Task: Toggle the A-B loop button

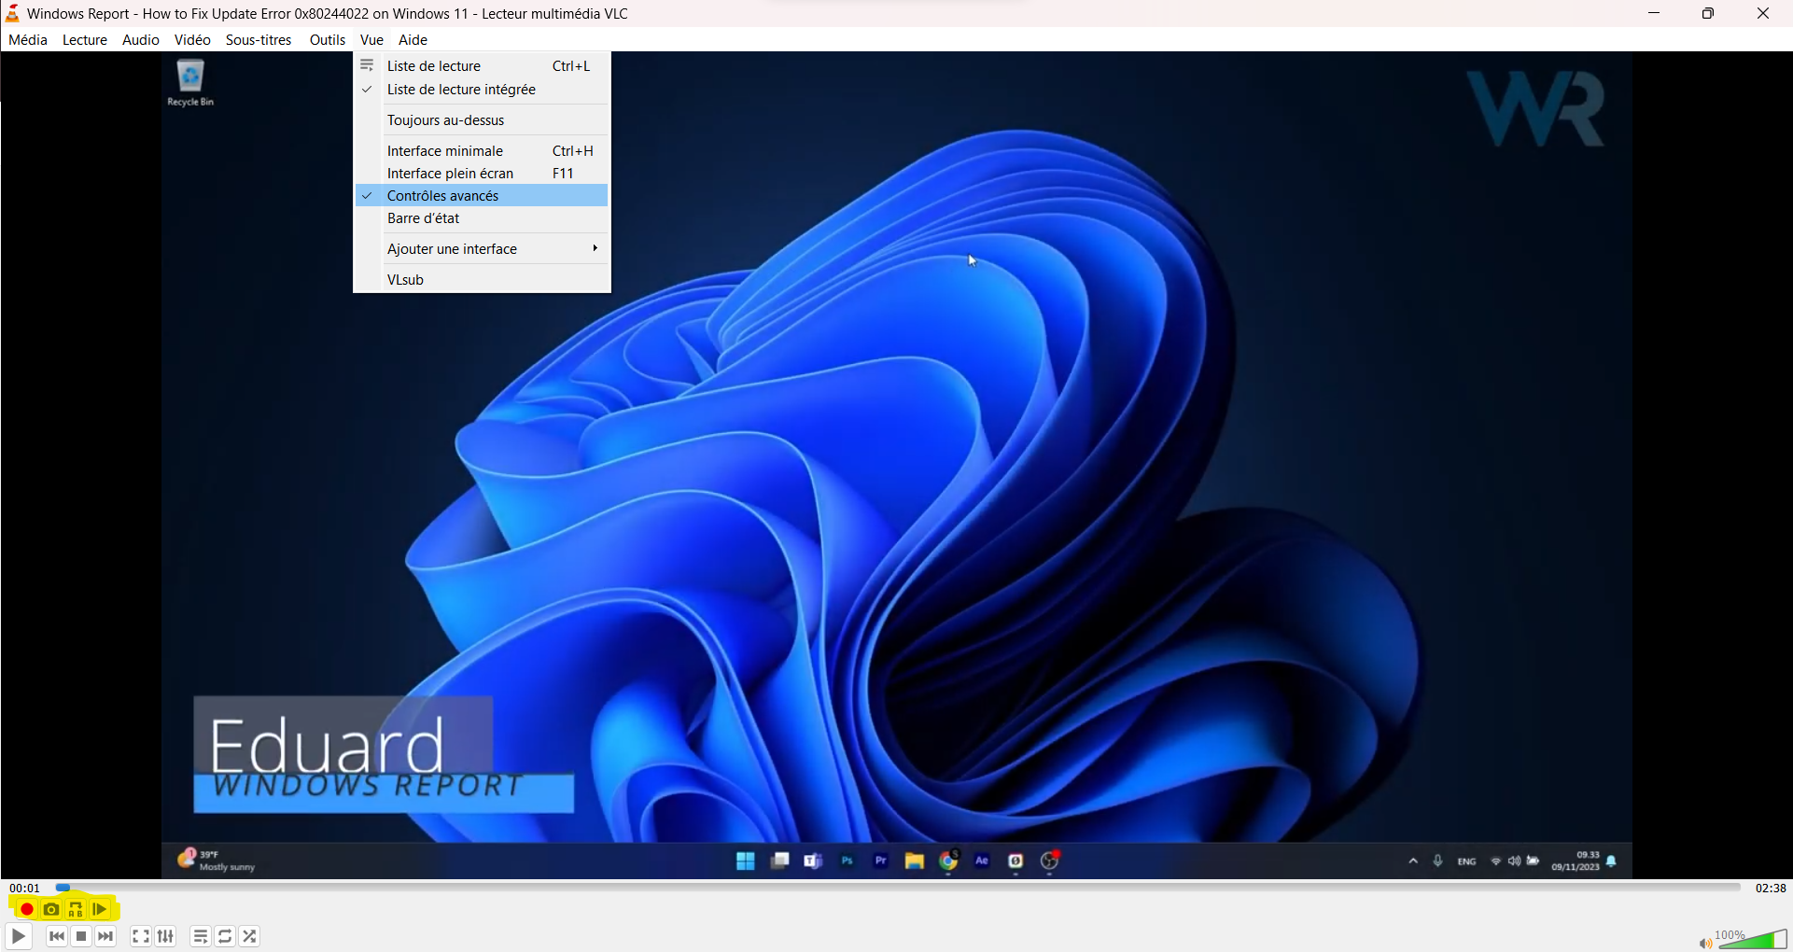Action: pyautogui.click(x=76, y=909)
